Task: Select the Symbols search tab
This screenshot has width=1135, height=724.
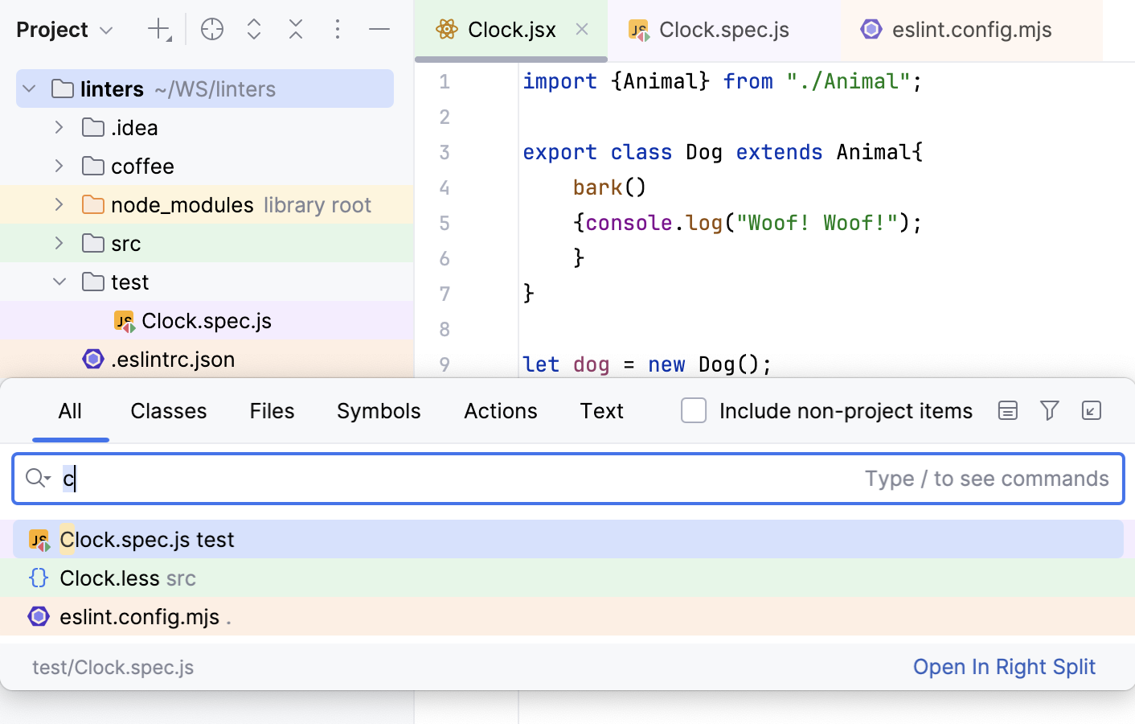Action: (x=379, y=411)
